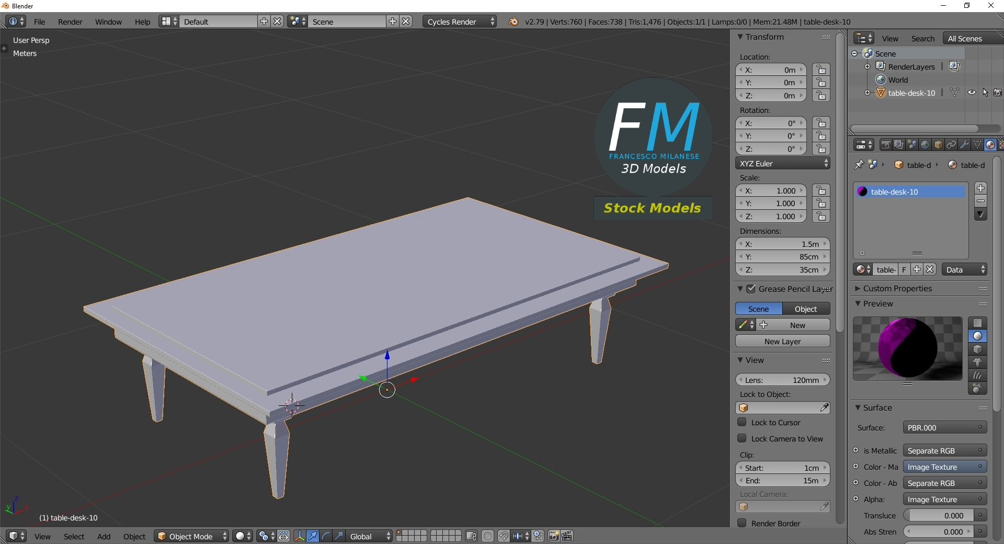Choose cube shape for material preview

(x=977, y=349)
